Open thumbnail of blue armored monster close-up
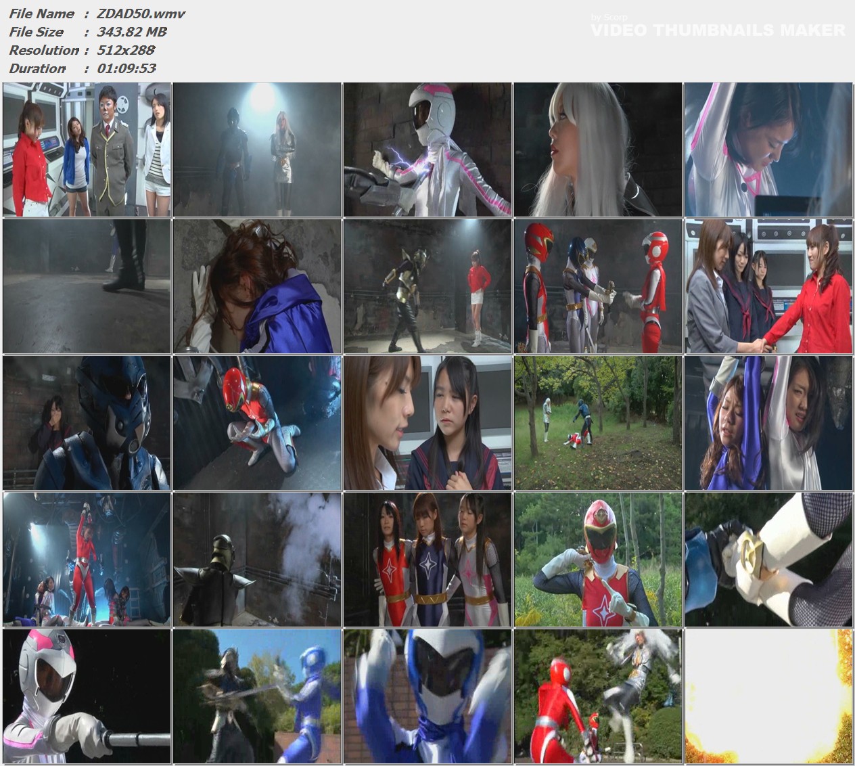Viewport: 855px width, 766px height. (x=87, y=423)
